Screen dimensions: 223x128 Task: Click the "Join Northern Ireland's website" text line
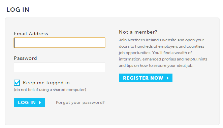[x=161, y=40]
